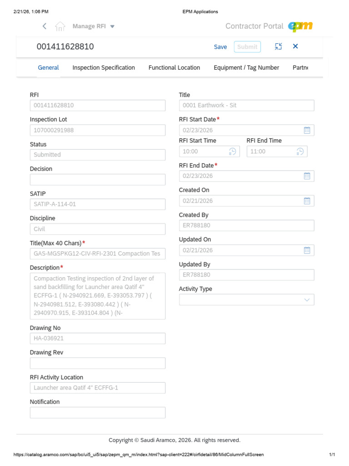
Task: Click the RFI End Date field
Action: tap(247, 176)
